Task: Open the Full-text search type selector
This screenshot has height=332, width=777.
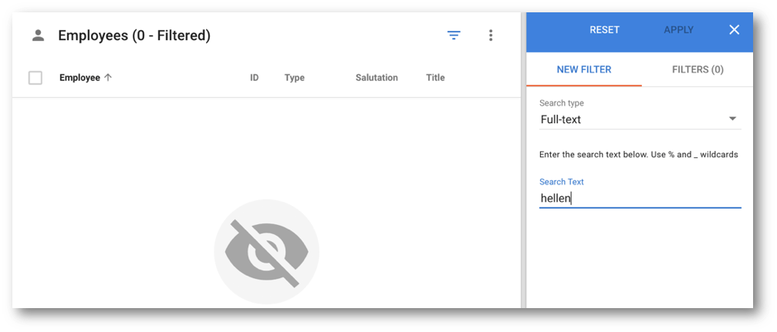Action: coord(640,119)
